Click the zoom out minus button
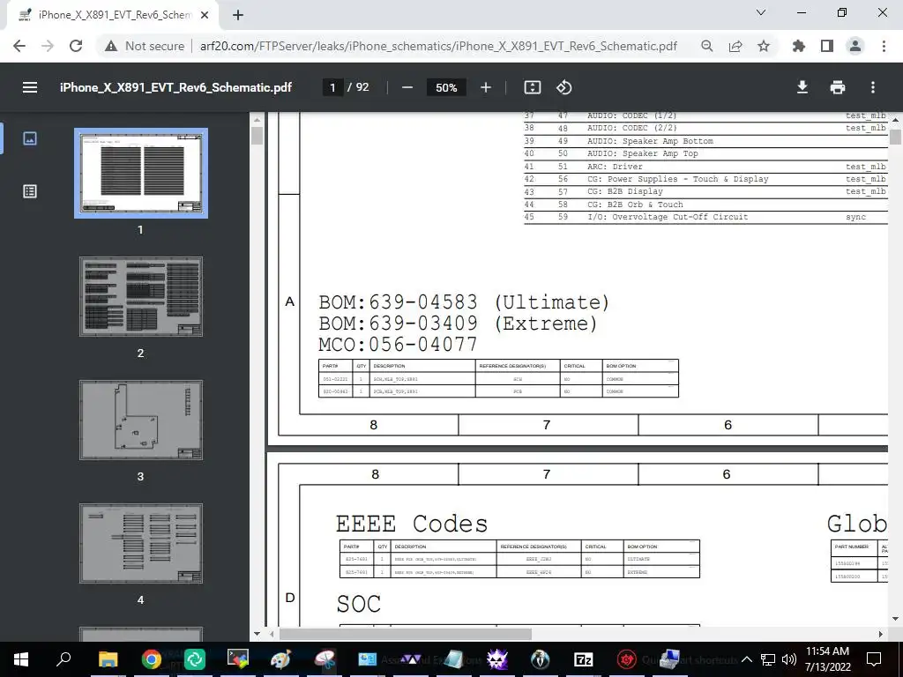 click(x=407, y=87)
